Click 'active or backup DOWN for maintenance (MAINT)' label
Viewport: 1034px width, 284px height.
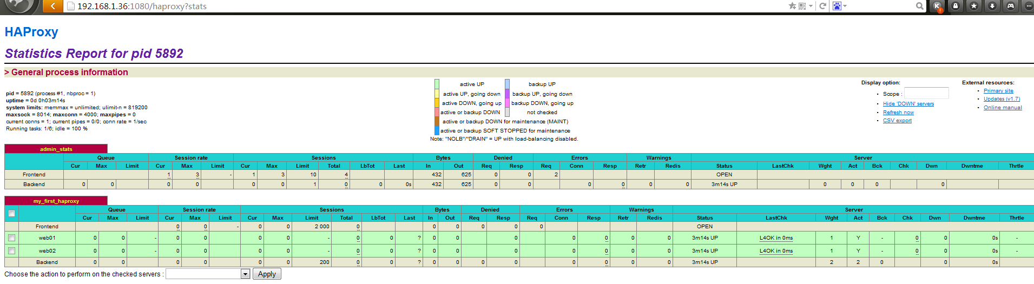[505, 121]
